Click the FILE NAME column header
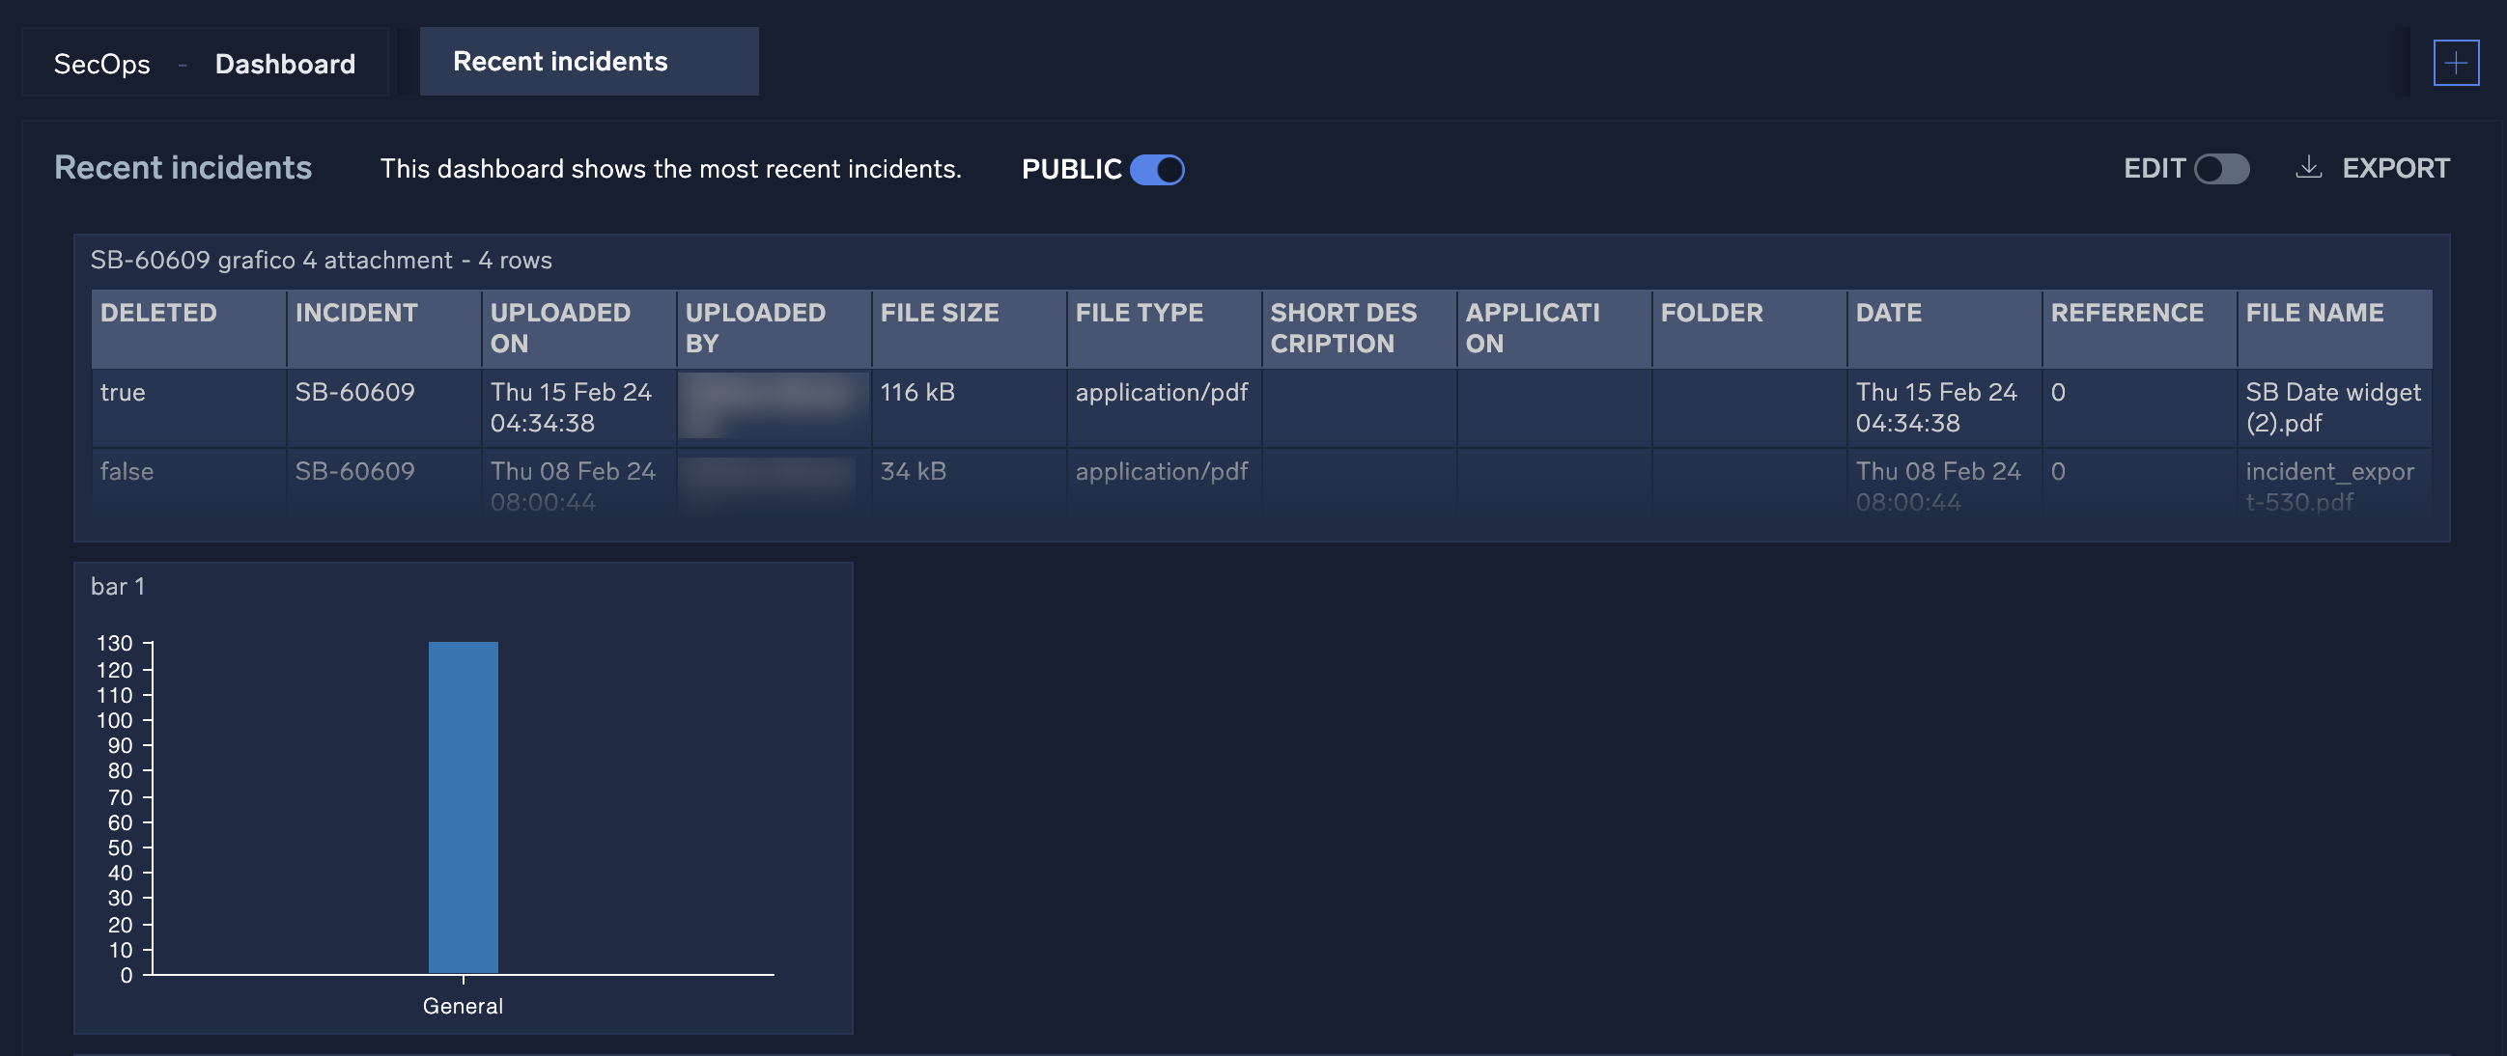 click(x=2314, y=313)
